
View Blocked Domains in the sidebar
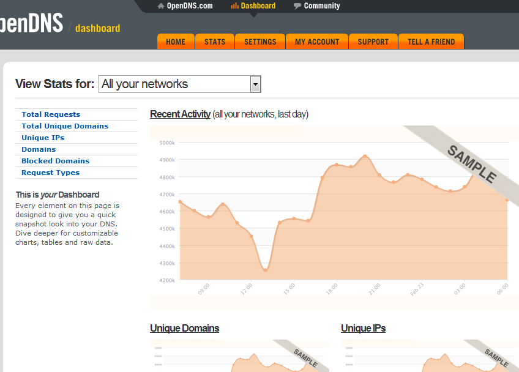(56, 161)
